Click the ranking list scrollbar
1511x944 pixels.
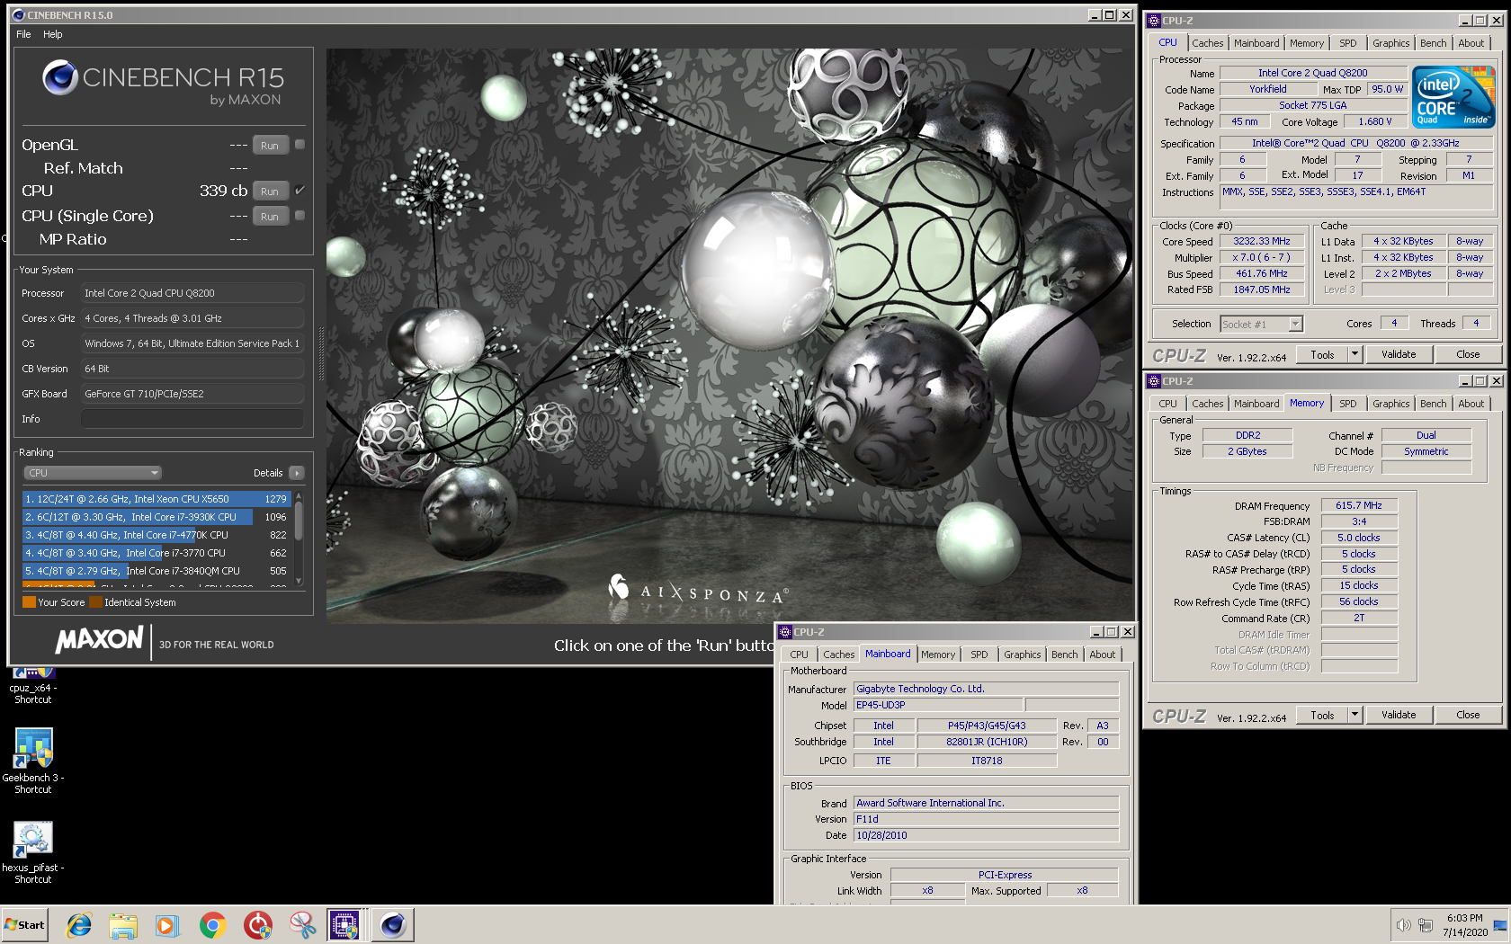(x=299, y=539)
